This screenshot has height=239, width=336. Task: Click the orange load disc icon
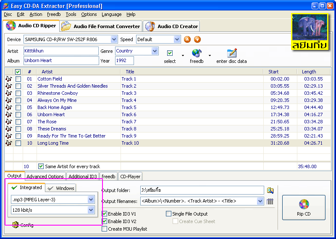[x=197, y=39]
